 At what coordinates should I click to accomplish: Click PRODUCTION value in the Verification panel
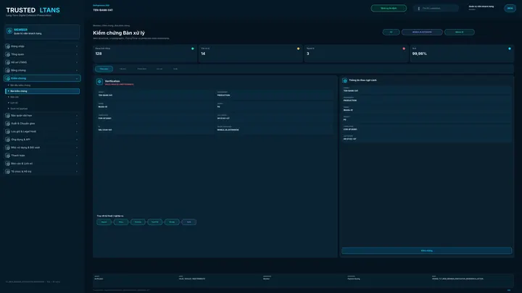tap(223, 95)
